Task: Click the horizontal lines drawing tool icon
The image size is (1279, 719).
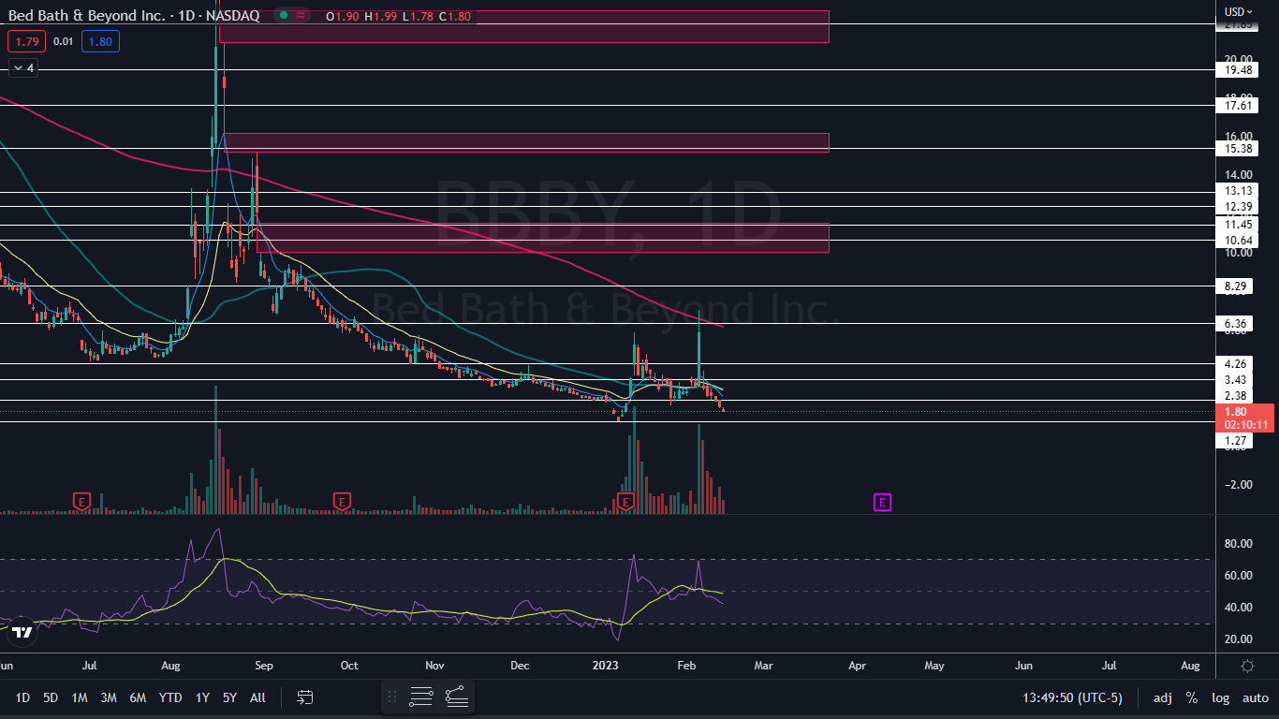Action: tap(421, 697)
